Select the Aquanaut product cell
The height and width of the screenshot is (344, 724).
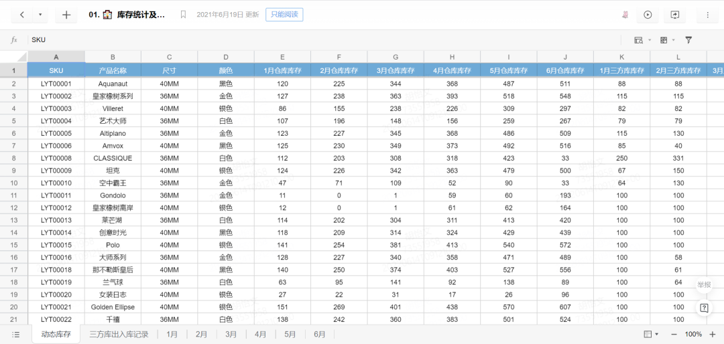113,84
